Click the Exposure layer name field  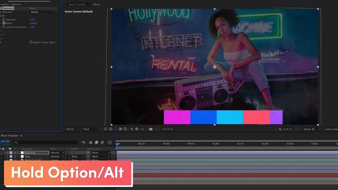[36, 153]
